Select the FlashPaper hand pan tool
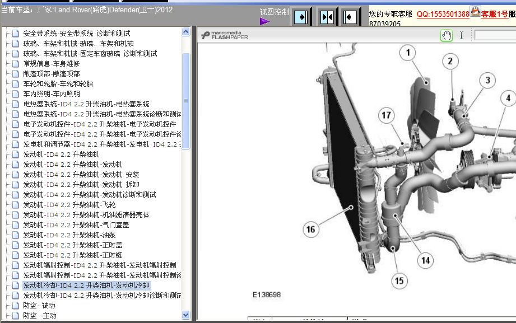This screenshot has width=516, height=323. tap(447, 35)
